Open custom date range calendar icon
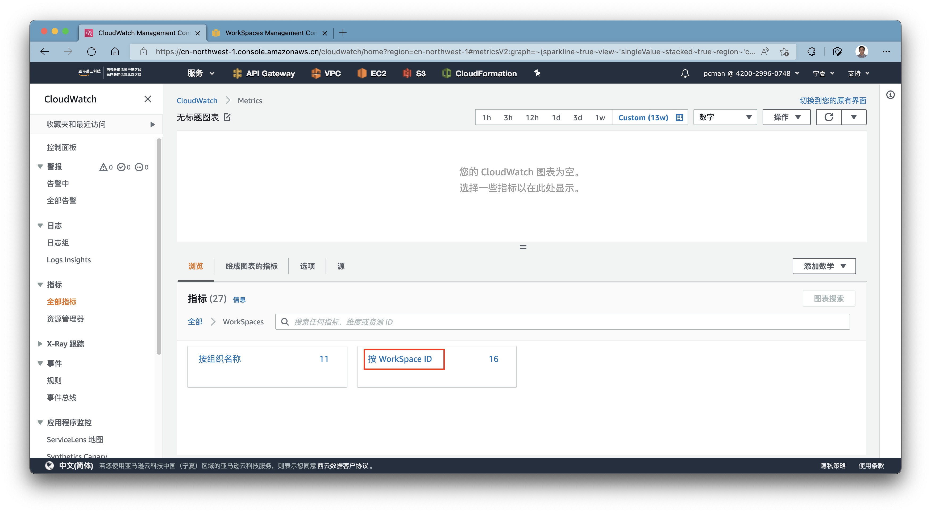This screenshot has width=931, height=513. pos(679,118)
